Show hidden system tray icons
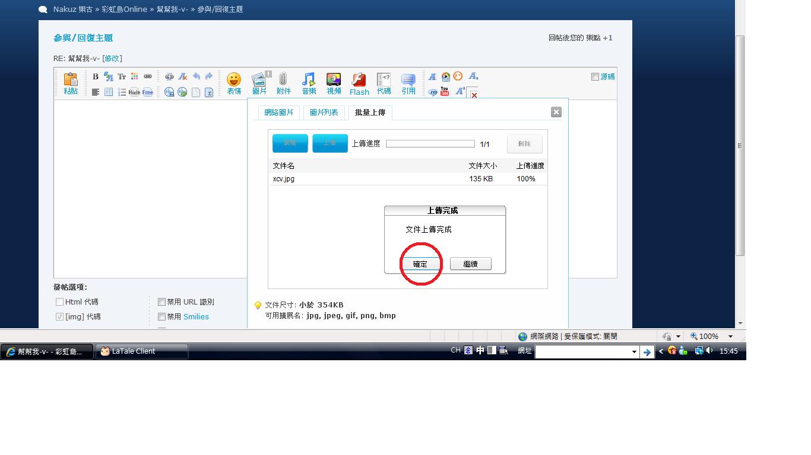The height and width of the screenshot is (455, 811). pos(661,351)
